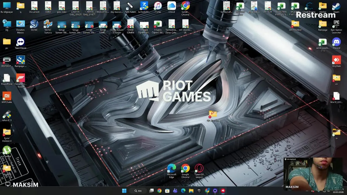Open Rampage folder near Epic Games
This screenshot has height=195, width=347.
click(323, 25)
